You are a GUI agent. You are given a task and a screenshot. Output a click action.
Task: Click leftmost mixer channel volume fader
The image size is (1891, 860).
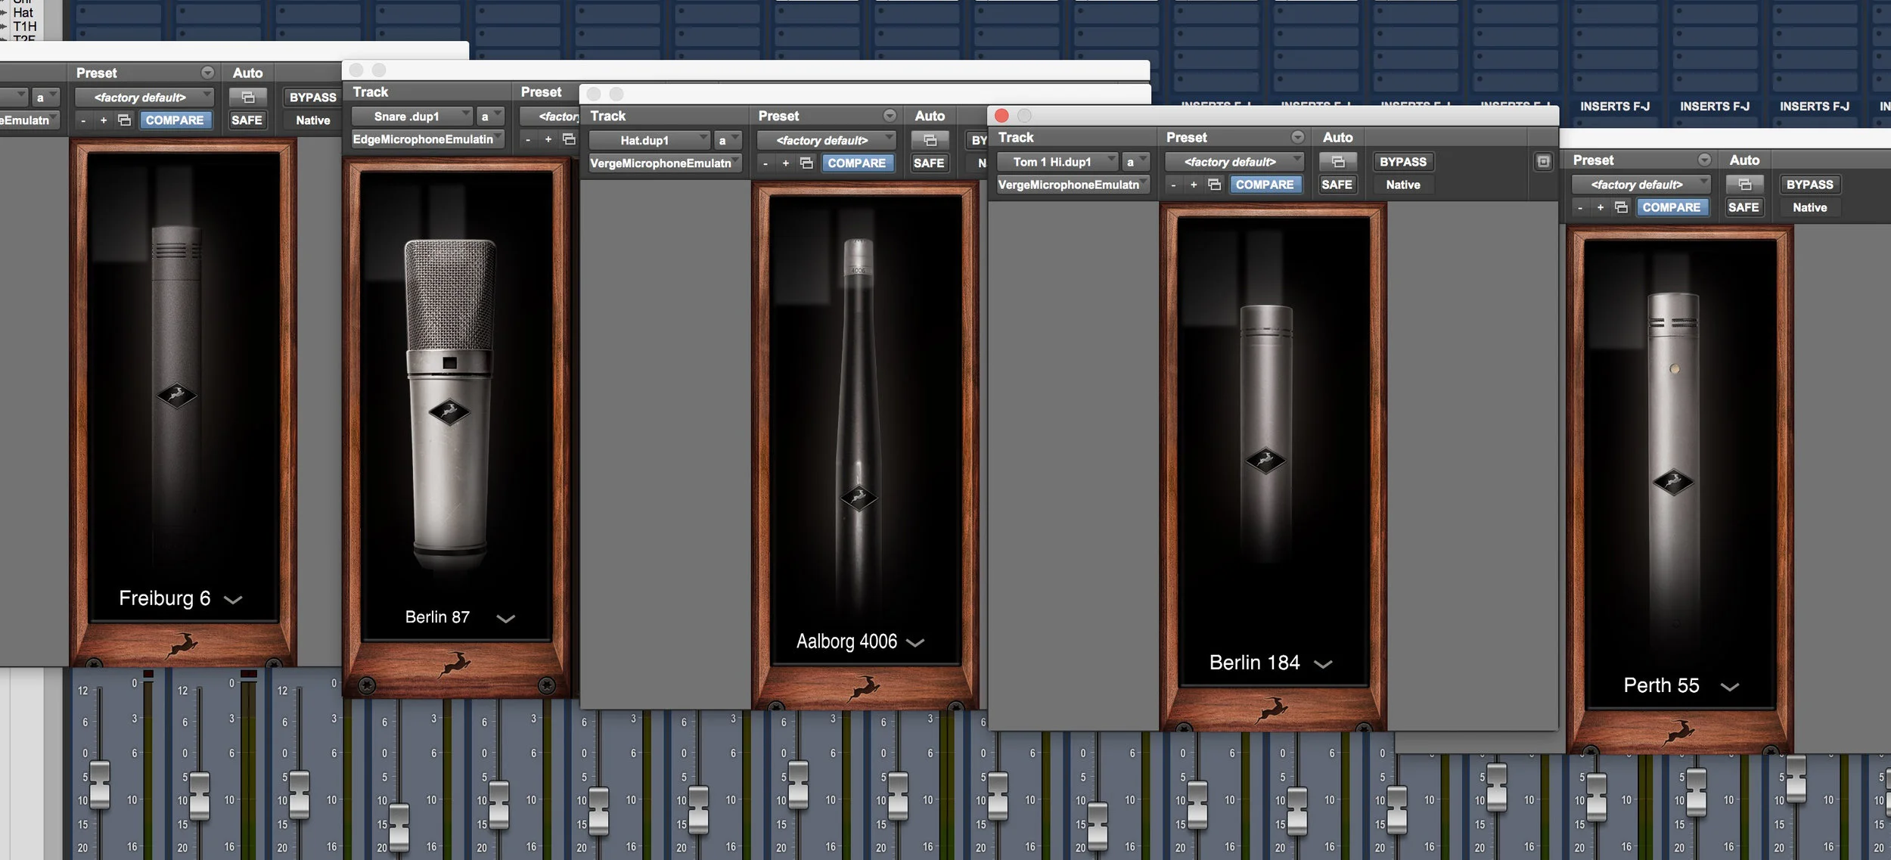100,784
